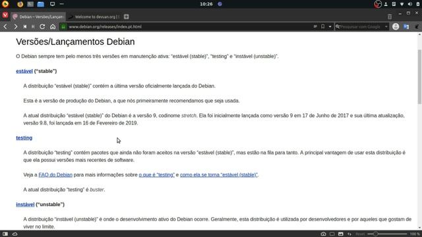The height and width of the screenshot is (237, 422).
Task: Follow the instável link
Action: point(25,205)
